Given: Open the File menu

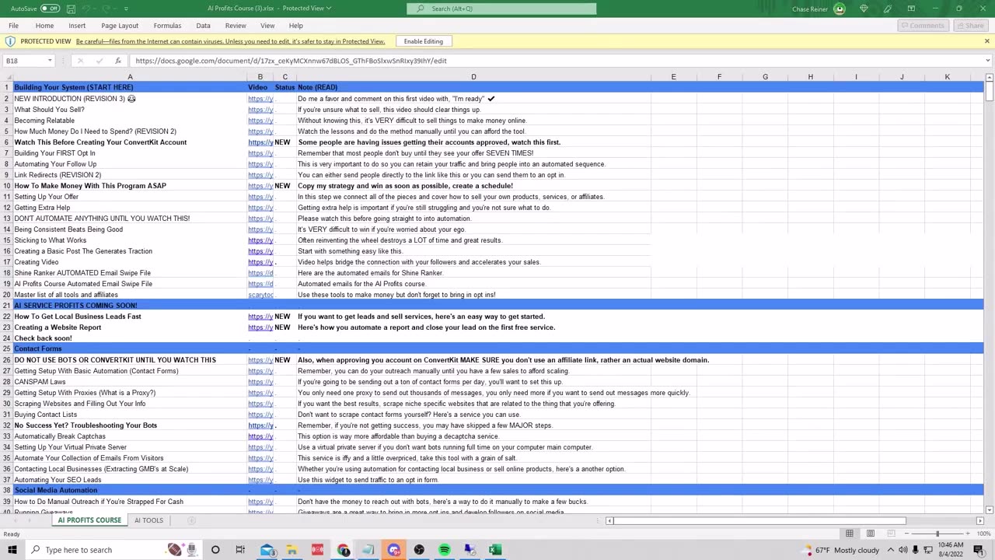Looking at the screenshot, I should tap(13, 26).
